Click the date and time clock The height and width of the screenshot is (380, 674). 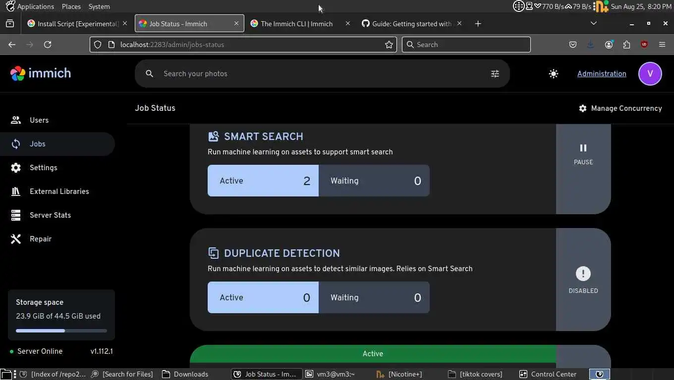641,6
